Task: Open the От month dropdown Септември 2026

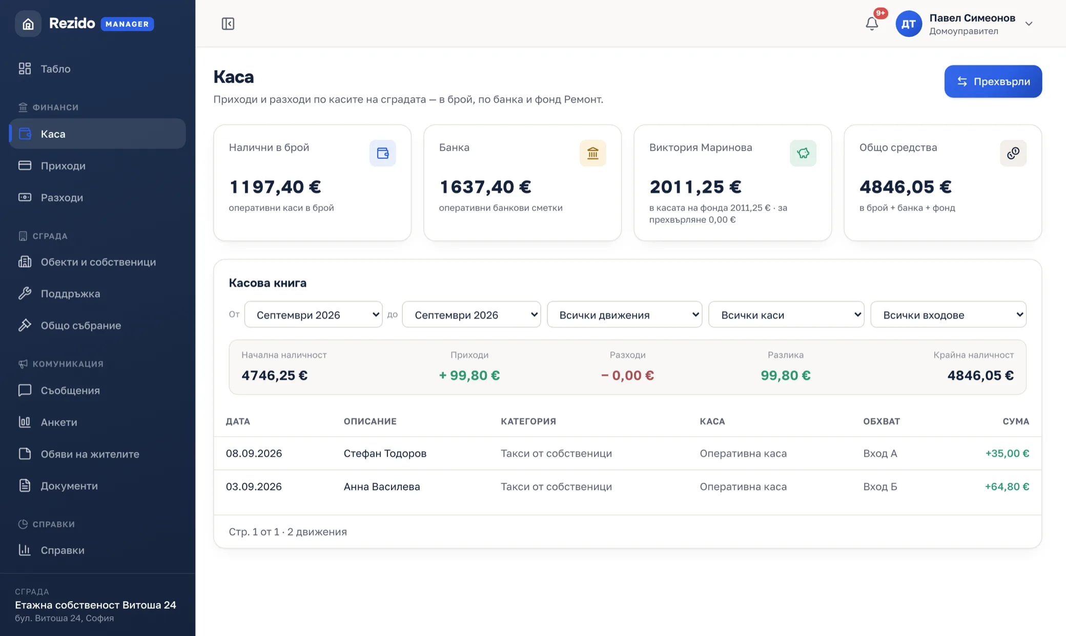Action: coord(313,314)
